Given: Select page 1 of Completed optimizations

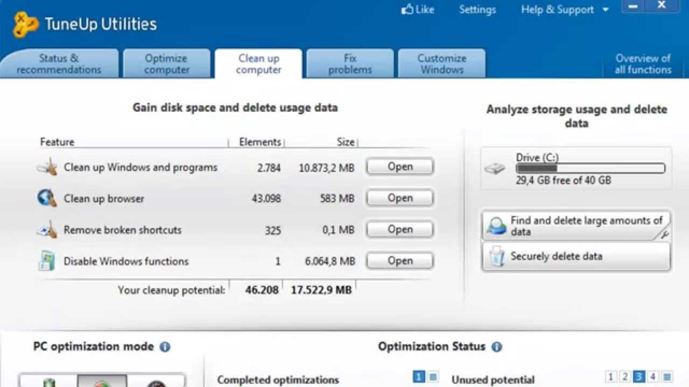Looking at the screenshot, I should [x=419, y=377].
